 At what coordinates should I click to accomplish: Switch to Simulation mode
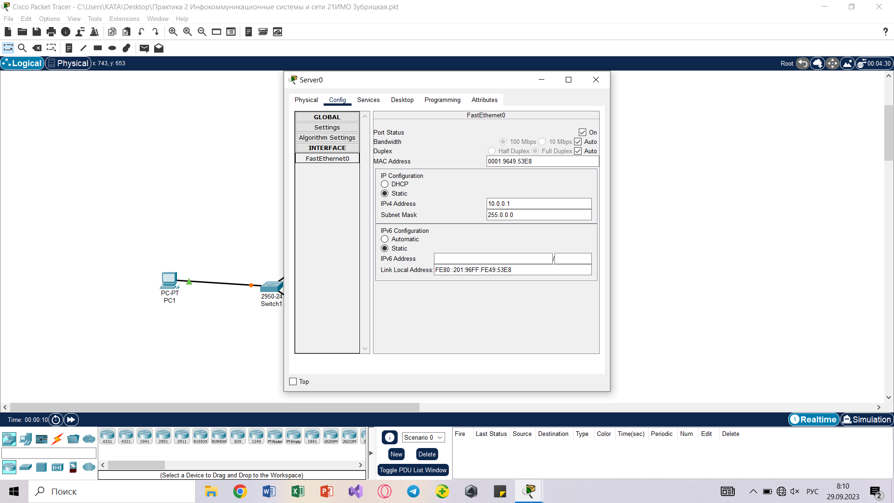[867, 419]
